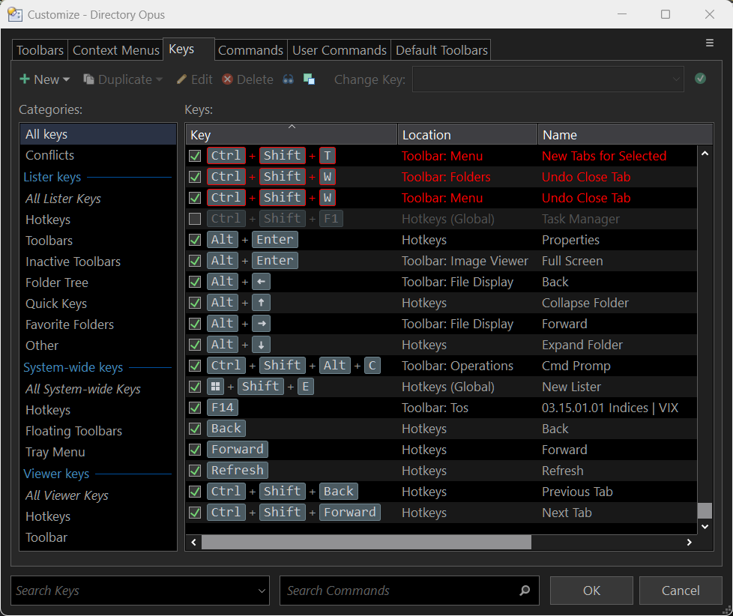Click the red Delete icon
This screenshot has height=616, width=733.
227,79
